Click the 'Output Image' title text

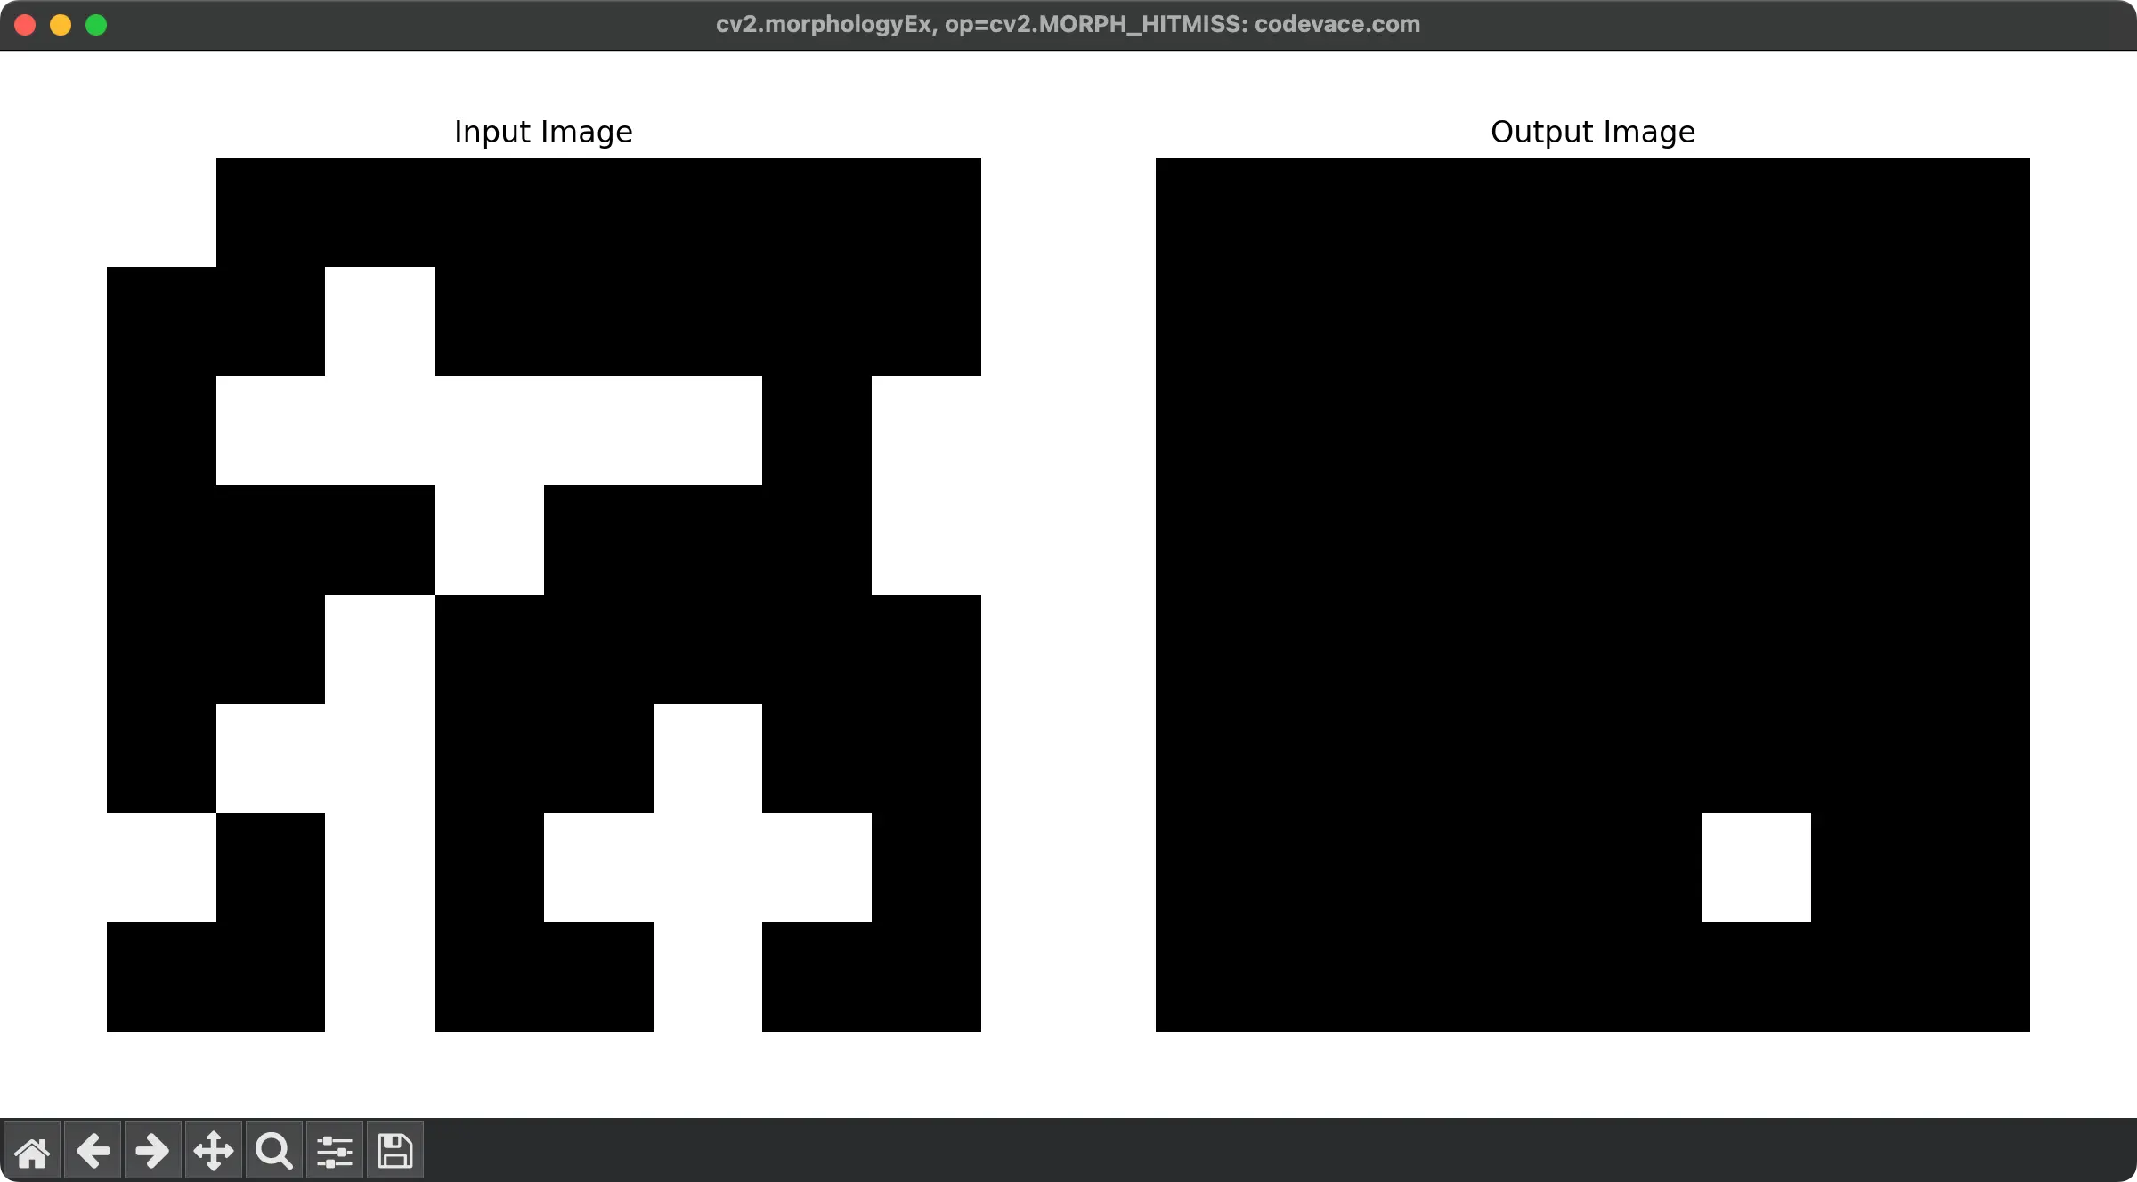click(1593, 132)
